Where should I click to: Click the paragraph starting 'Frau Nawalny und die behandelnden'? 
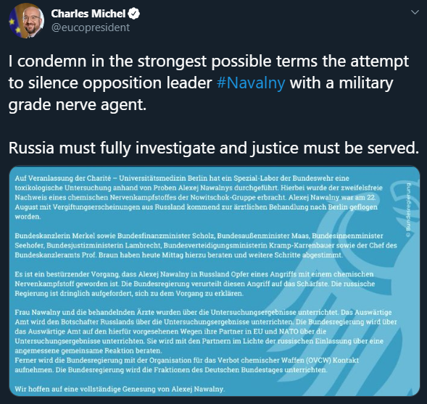(206, 332)
